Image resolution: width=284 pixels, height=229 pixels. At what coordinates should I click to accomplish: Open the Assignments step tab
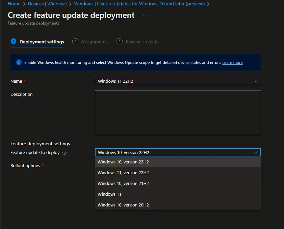[90, 42]
